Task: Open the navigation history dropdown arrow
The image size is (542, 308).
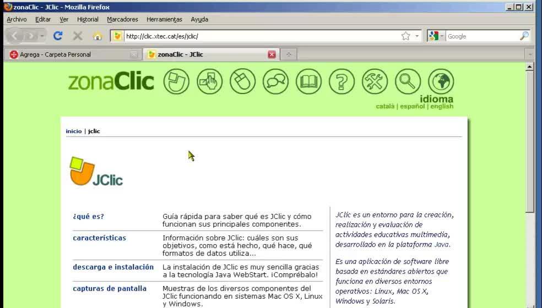Action: (x=42, y=36)
